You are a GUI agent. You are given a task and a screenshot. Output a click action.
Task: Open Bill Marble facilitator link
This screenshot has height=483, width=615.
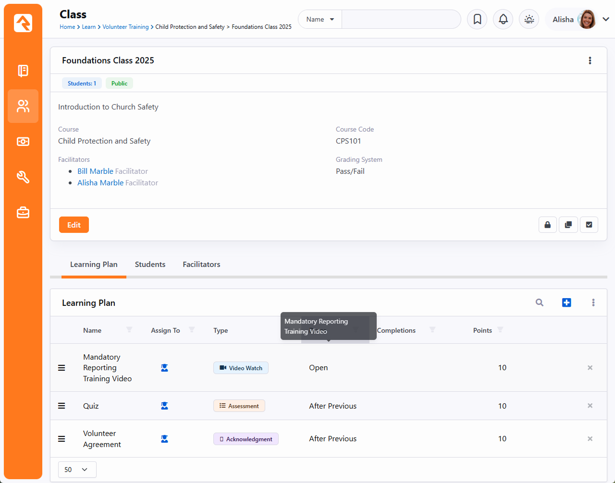(95, 171)
